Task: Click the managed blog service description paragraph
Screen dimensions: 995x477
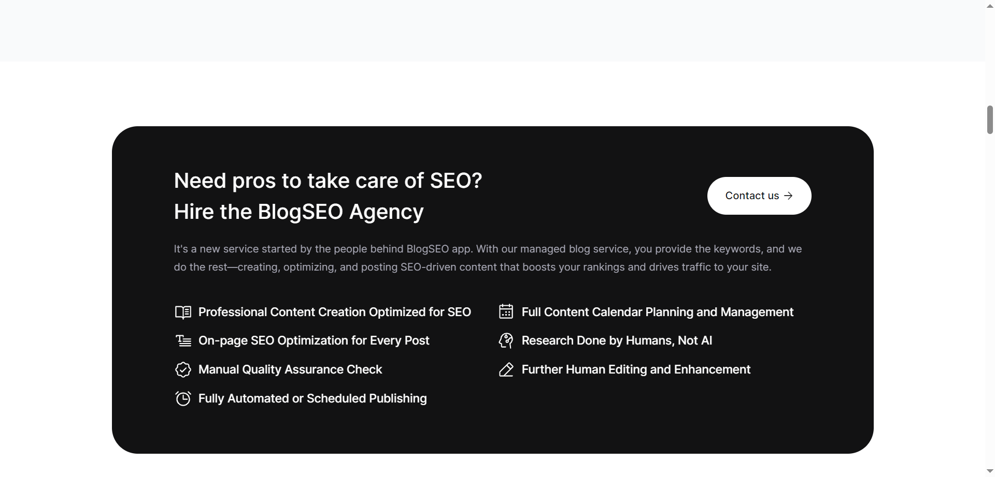Action: tap(487, 258)
